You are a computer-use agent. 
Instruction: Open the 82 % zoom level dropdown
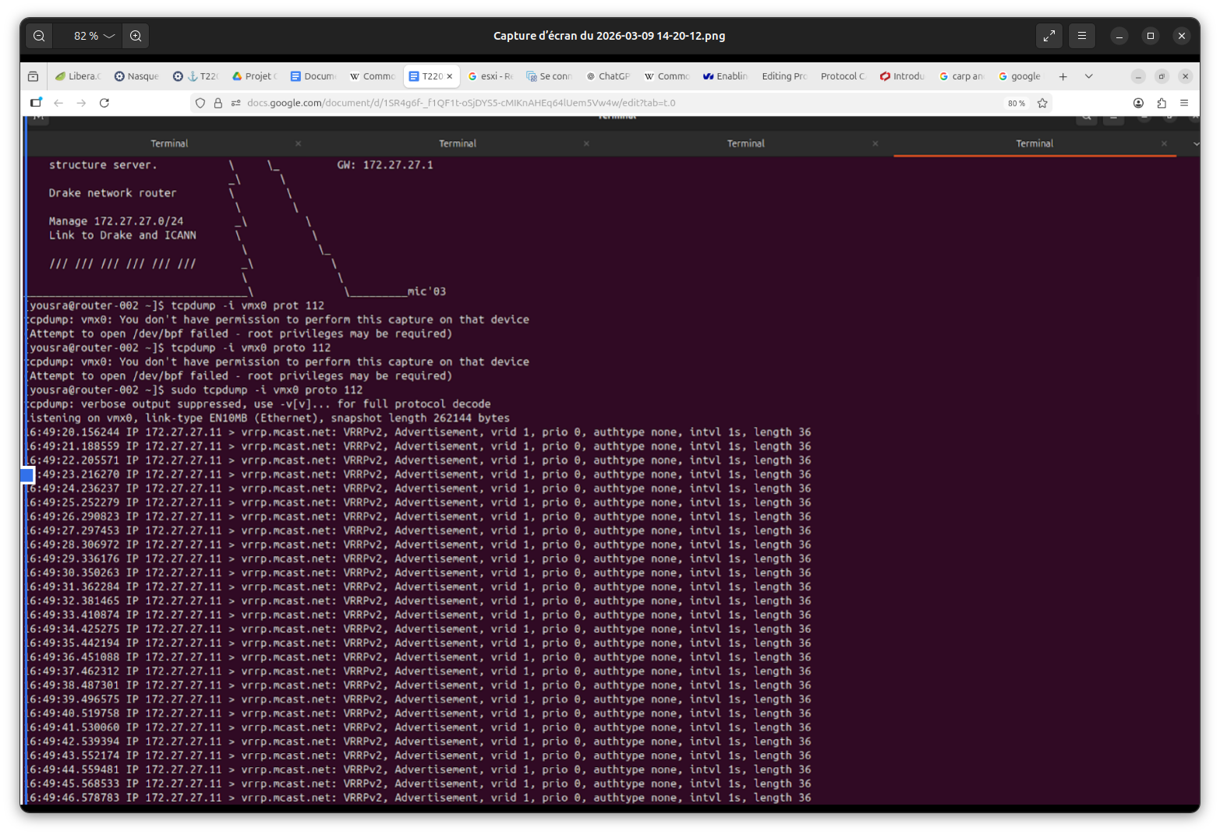94,36
